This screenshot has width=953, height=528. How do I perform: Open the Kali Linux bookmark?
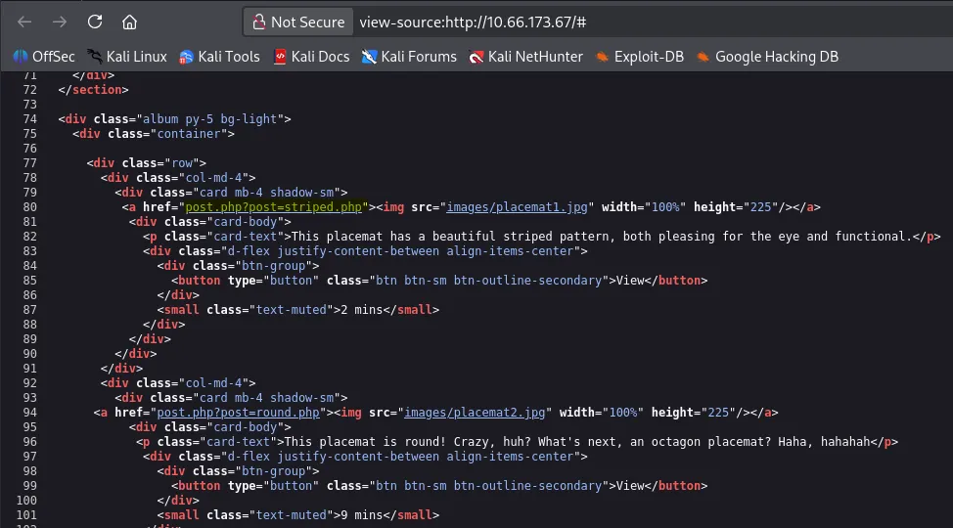[x=127, y=57]
